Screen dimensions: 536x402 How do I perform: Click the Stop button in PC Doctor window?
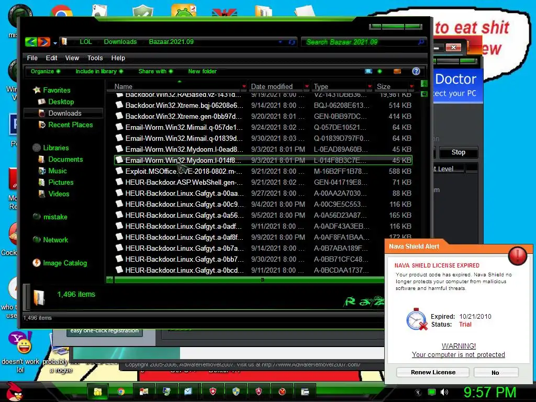tap(458, 152)
